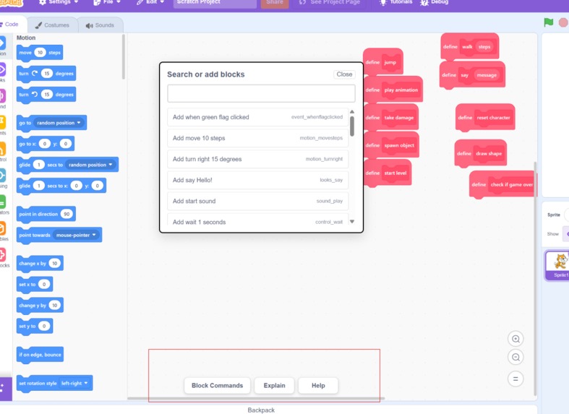Select Sprite1 cat thumbnail
This screenshot has height=414, width=569.
pyautogui.click(x=558, y=265)
